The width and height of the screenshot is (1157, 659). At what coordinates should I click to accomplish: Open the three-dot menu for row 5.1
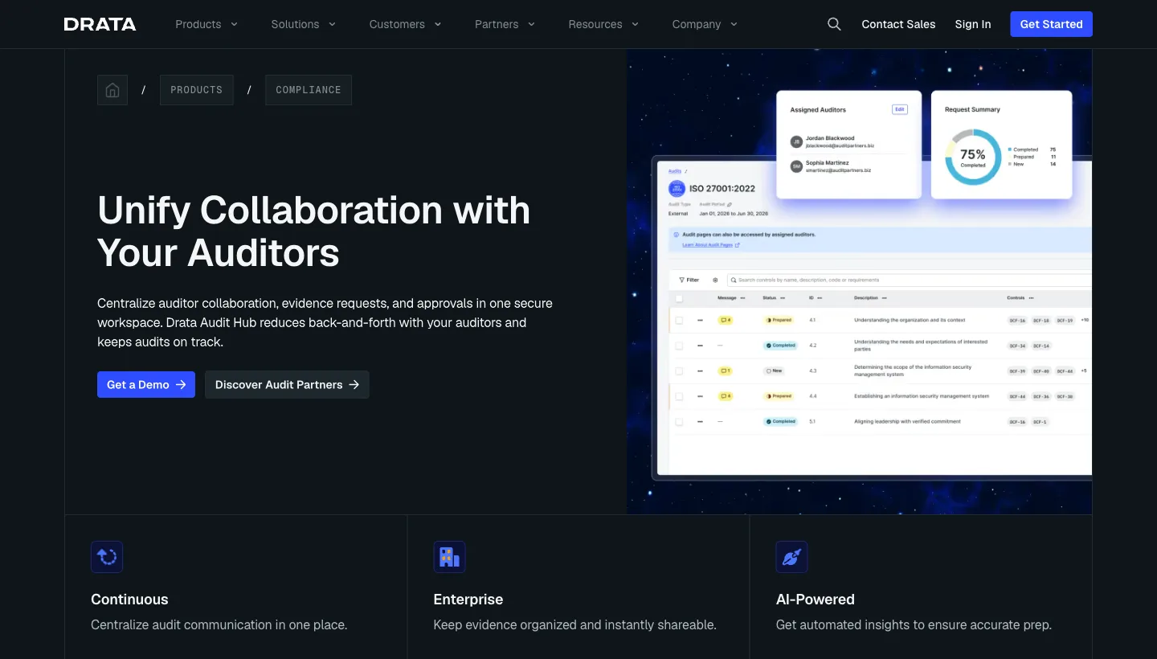[700, 421]
